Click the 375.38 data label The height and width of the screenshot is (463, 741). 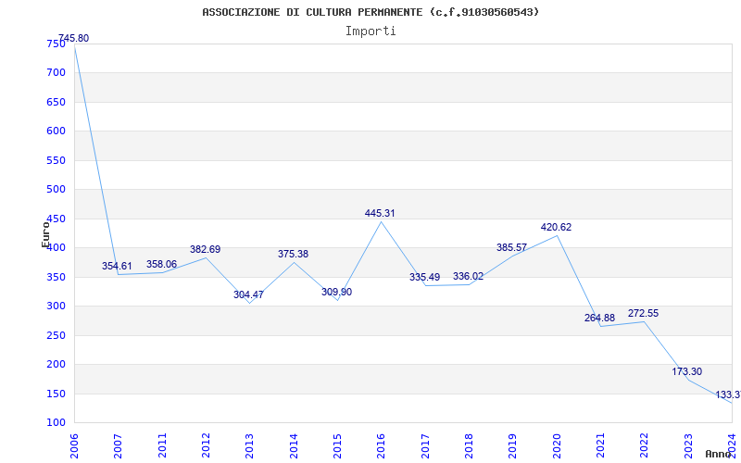pyautogui.click(x=293, y=254)
